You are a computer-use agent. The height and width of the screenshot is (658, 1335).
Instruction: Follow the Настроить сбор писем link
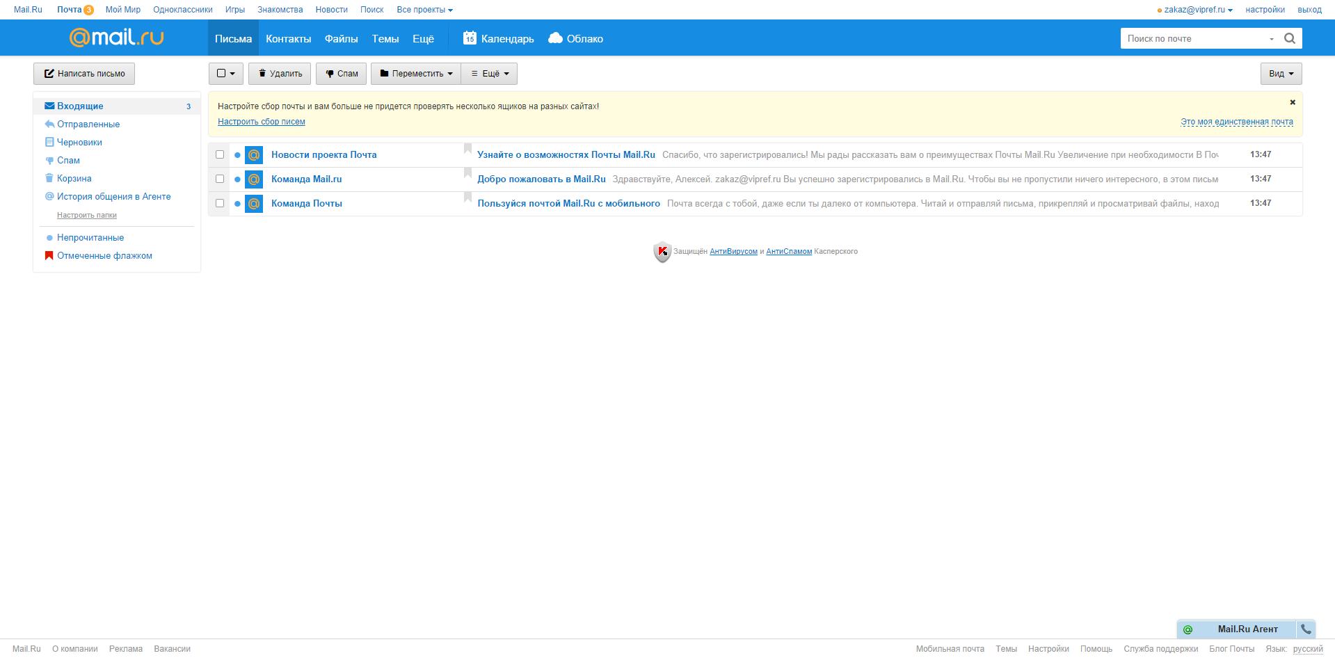click(x=261, y=122)
